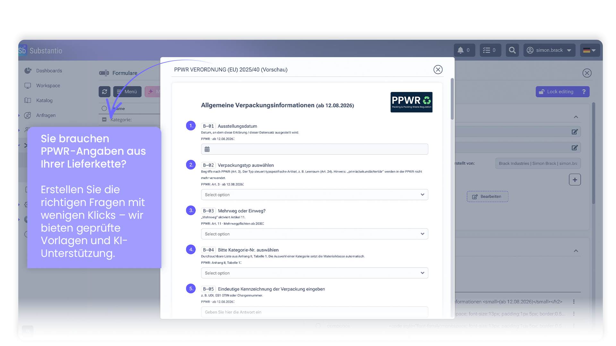Click the B-05 Kennzeichnung answer field
This screenshot has width=616, height=346.
tap(314, 312)
